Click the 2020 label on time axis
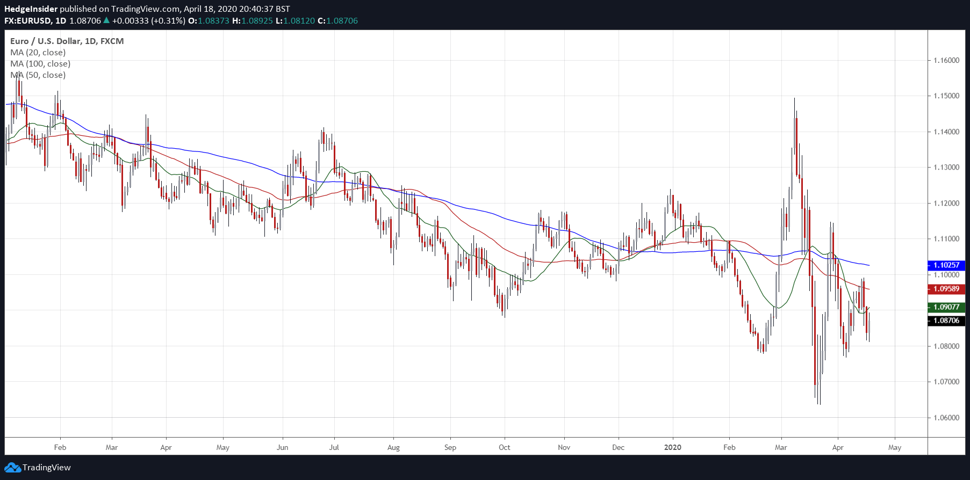This screenshot has height=480, width=970. tap(672, 447)
